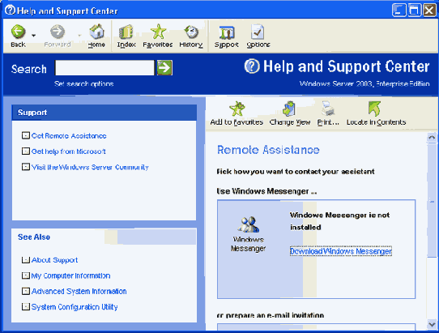The width and height of the screenshot is (439, 333).
Task: Click 'Use Windows Messenger ...' heading
Action: 266,191
